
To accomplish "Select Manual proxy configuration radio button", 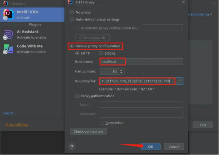I will [x=72, y=46].
